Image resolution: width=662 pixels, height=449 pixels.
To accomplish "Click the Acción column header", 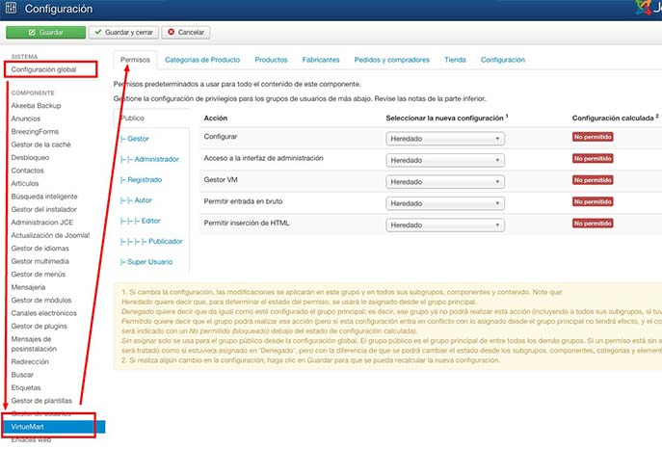I will 215,119.
